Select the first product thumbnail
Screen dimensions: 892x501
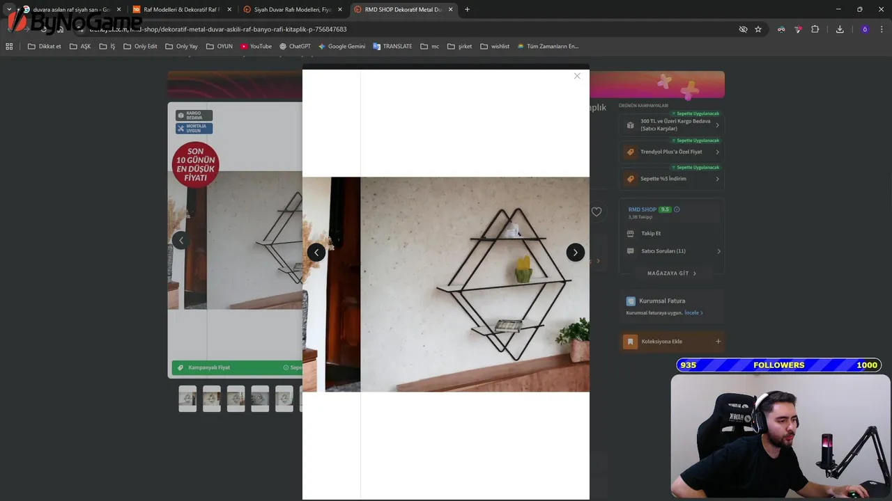point(187,399)
